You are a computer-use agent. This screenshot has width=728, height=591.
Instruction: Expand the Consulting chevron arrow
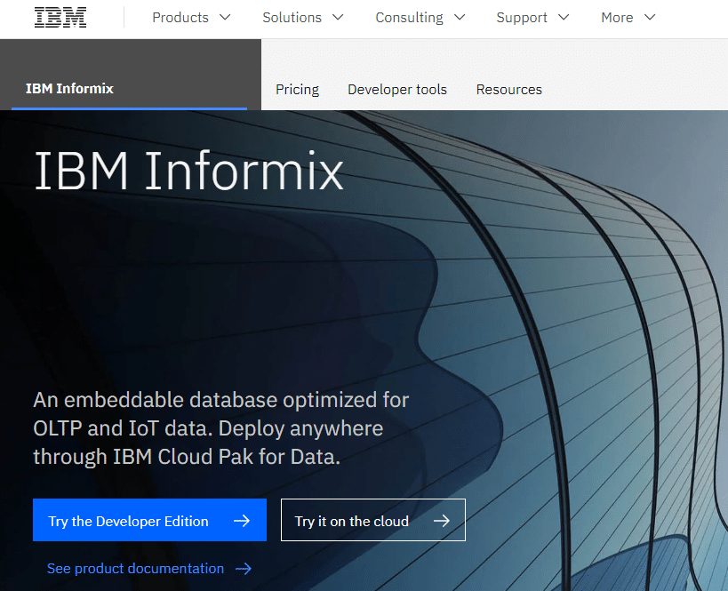point(460,18)
